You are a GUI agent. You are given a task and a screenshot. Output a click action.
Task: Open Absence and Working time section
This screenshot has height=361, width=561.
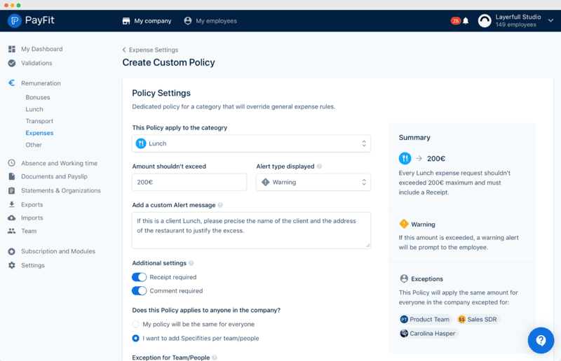tap(59, 163)
